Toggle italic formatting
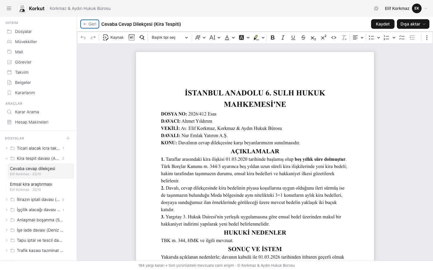 pos(283,37)
